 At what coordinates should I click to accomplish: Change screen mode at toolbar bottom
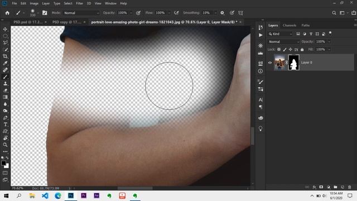(5, 180)
